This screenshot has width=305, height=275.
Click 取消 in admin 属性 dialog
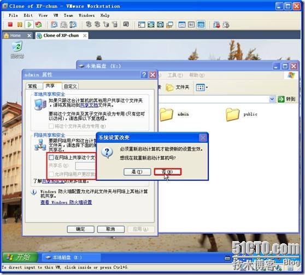pos(110,229)
